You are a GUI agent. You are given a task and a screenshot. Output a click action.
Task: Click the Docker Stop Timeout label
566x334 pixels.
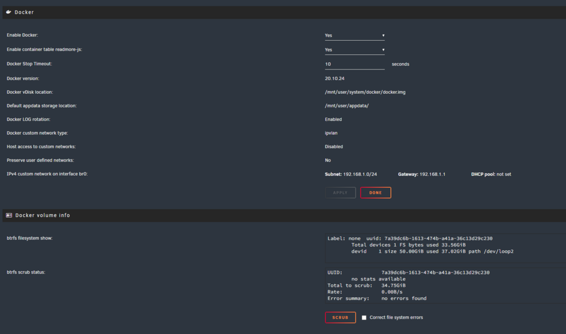click(x=29, y=64)
